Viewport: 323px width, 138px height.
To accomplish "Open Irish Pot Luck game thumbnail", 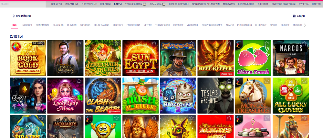I will point(141,96).
